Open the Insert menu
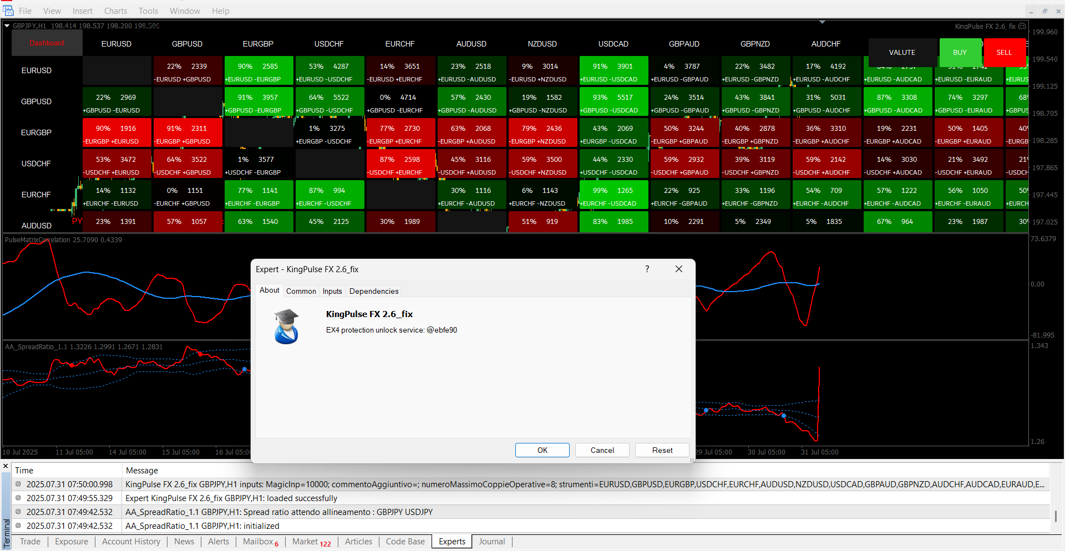The height and width of the screenshot is (551, 1065). 83,11
